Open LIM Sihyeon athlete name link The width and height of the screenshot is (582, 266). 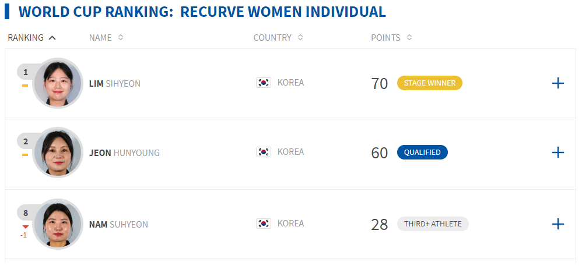115,84
